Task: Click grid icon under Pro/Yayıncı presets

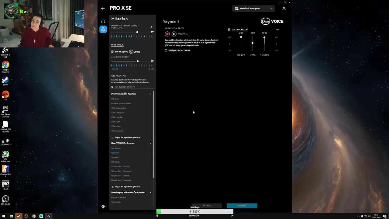Action: [112, 137]
